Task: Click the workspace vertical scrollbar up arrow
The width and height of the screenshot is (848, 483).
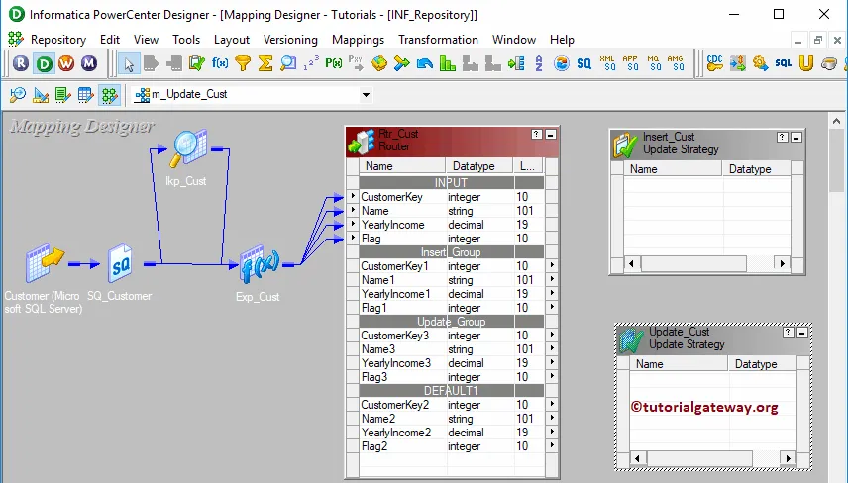Action: point(836,121)
